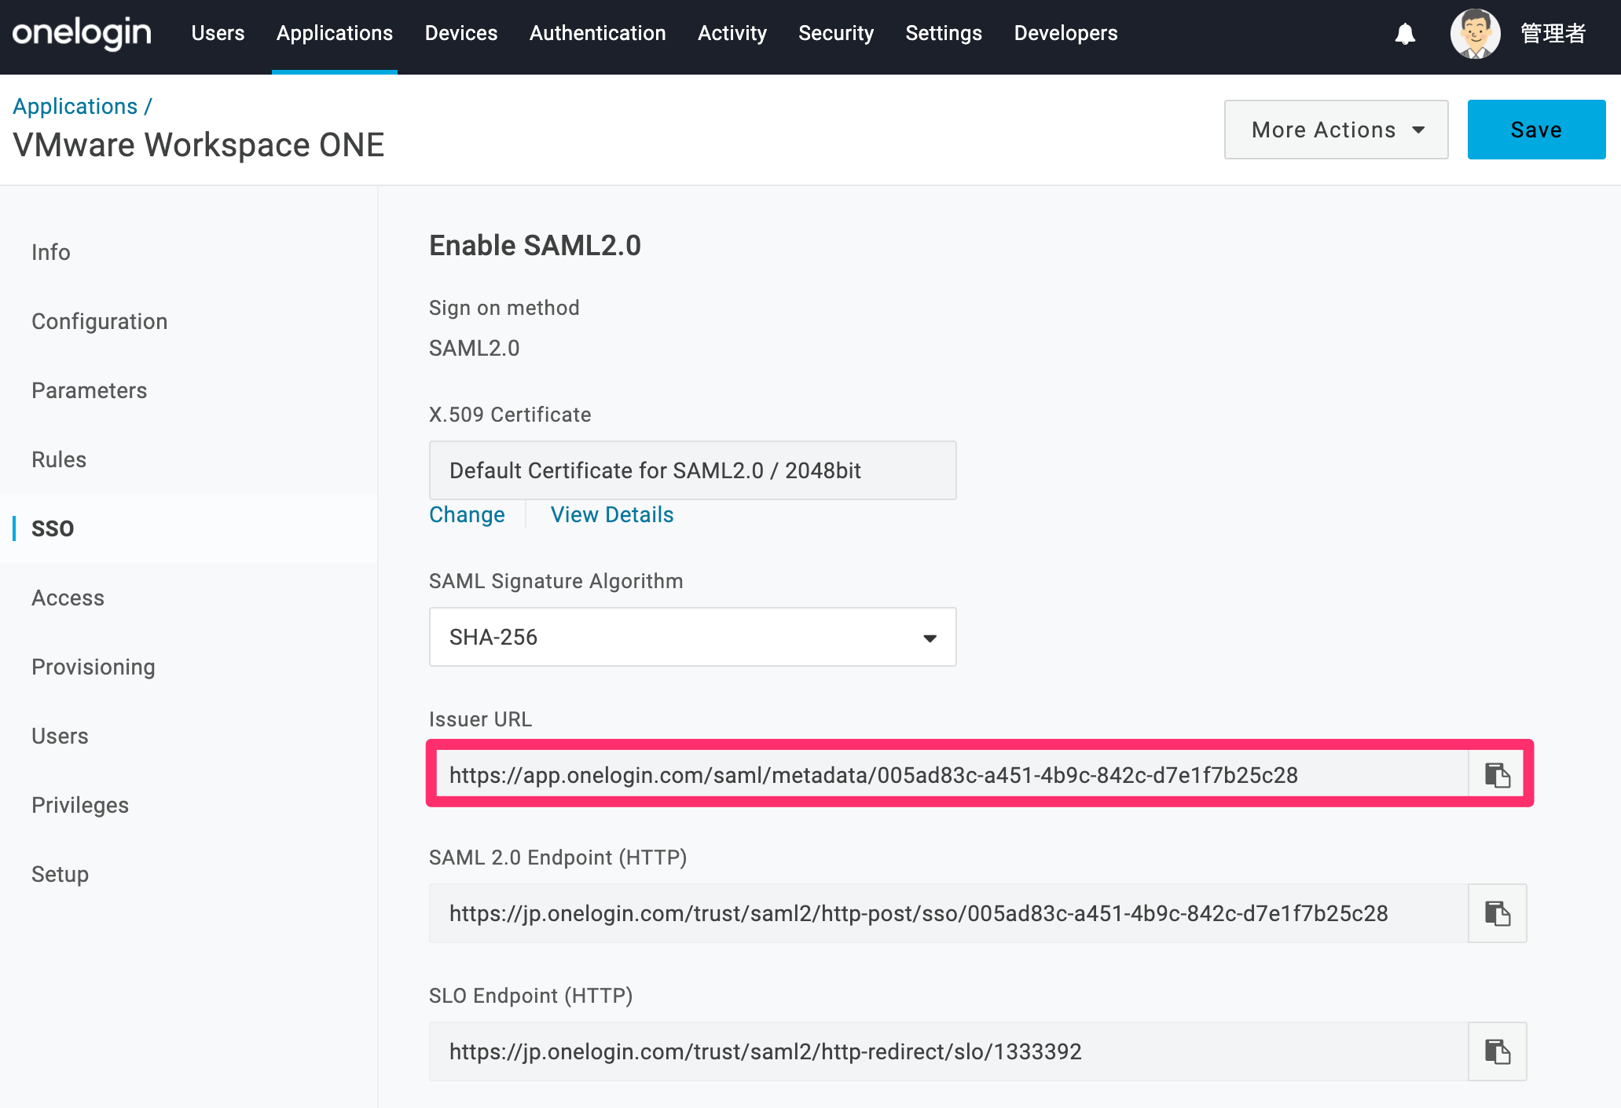Click the VMware Workspace ONE title

click(x=199, y=145)
